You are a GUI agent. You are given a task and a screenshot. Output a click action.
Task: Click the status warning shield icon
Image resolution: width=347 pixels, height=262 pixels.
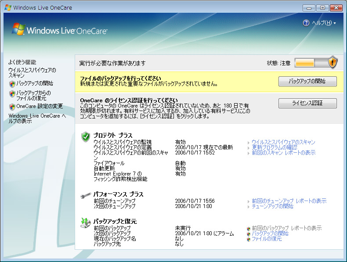pos(333,63)
